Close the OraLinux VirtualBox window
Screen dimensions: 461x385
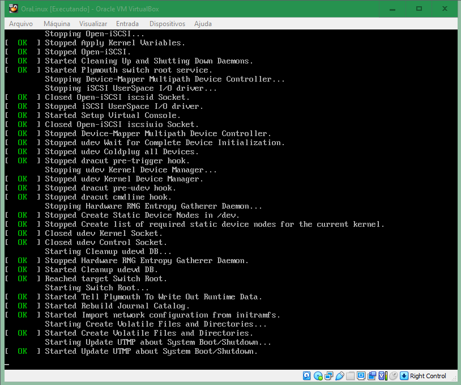[445, 9]
